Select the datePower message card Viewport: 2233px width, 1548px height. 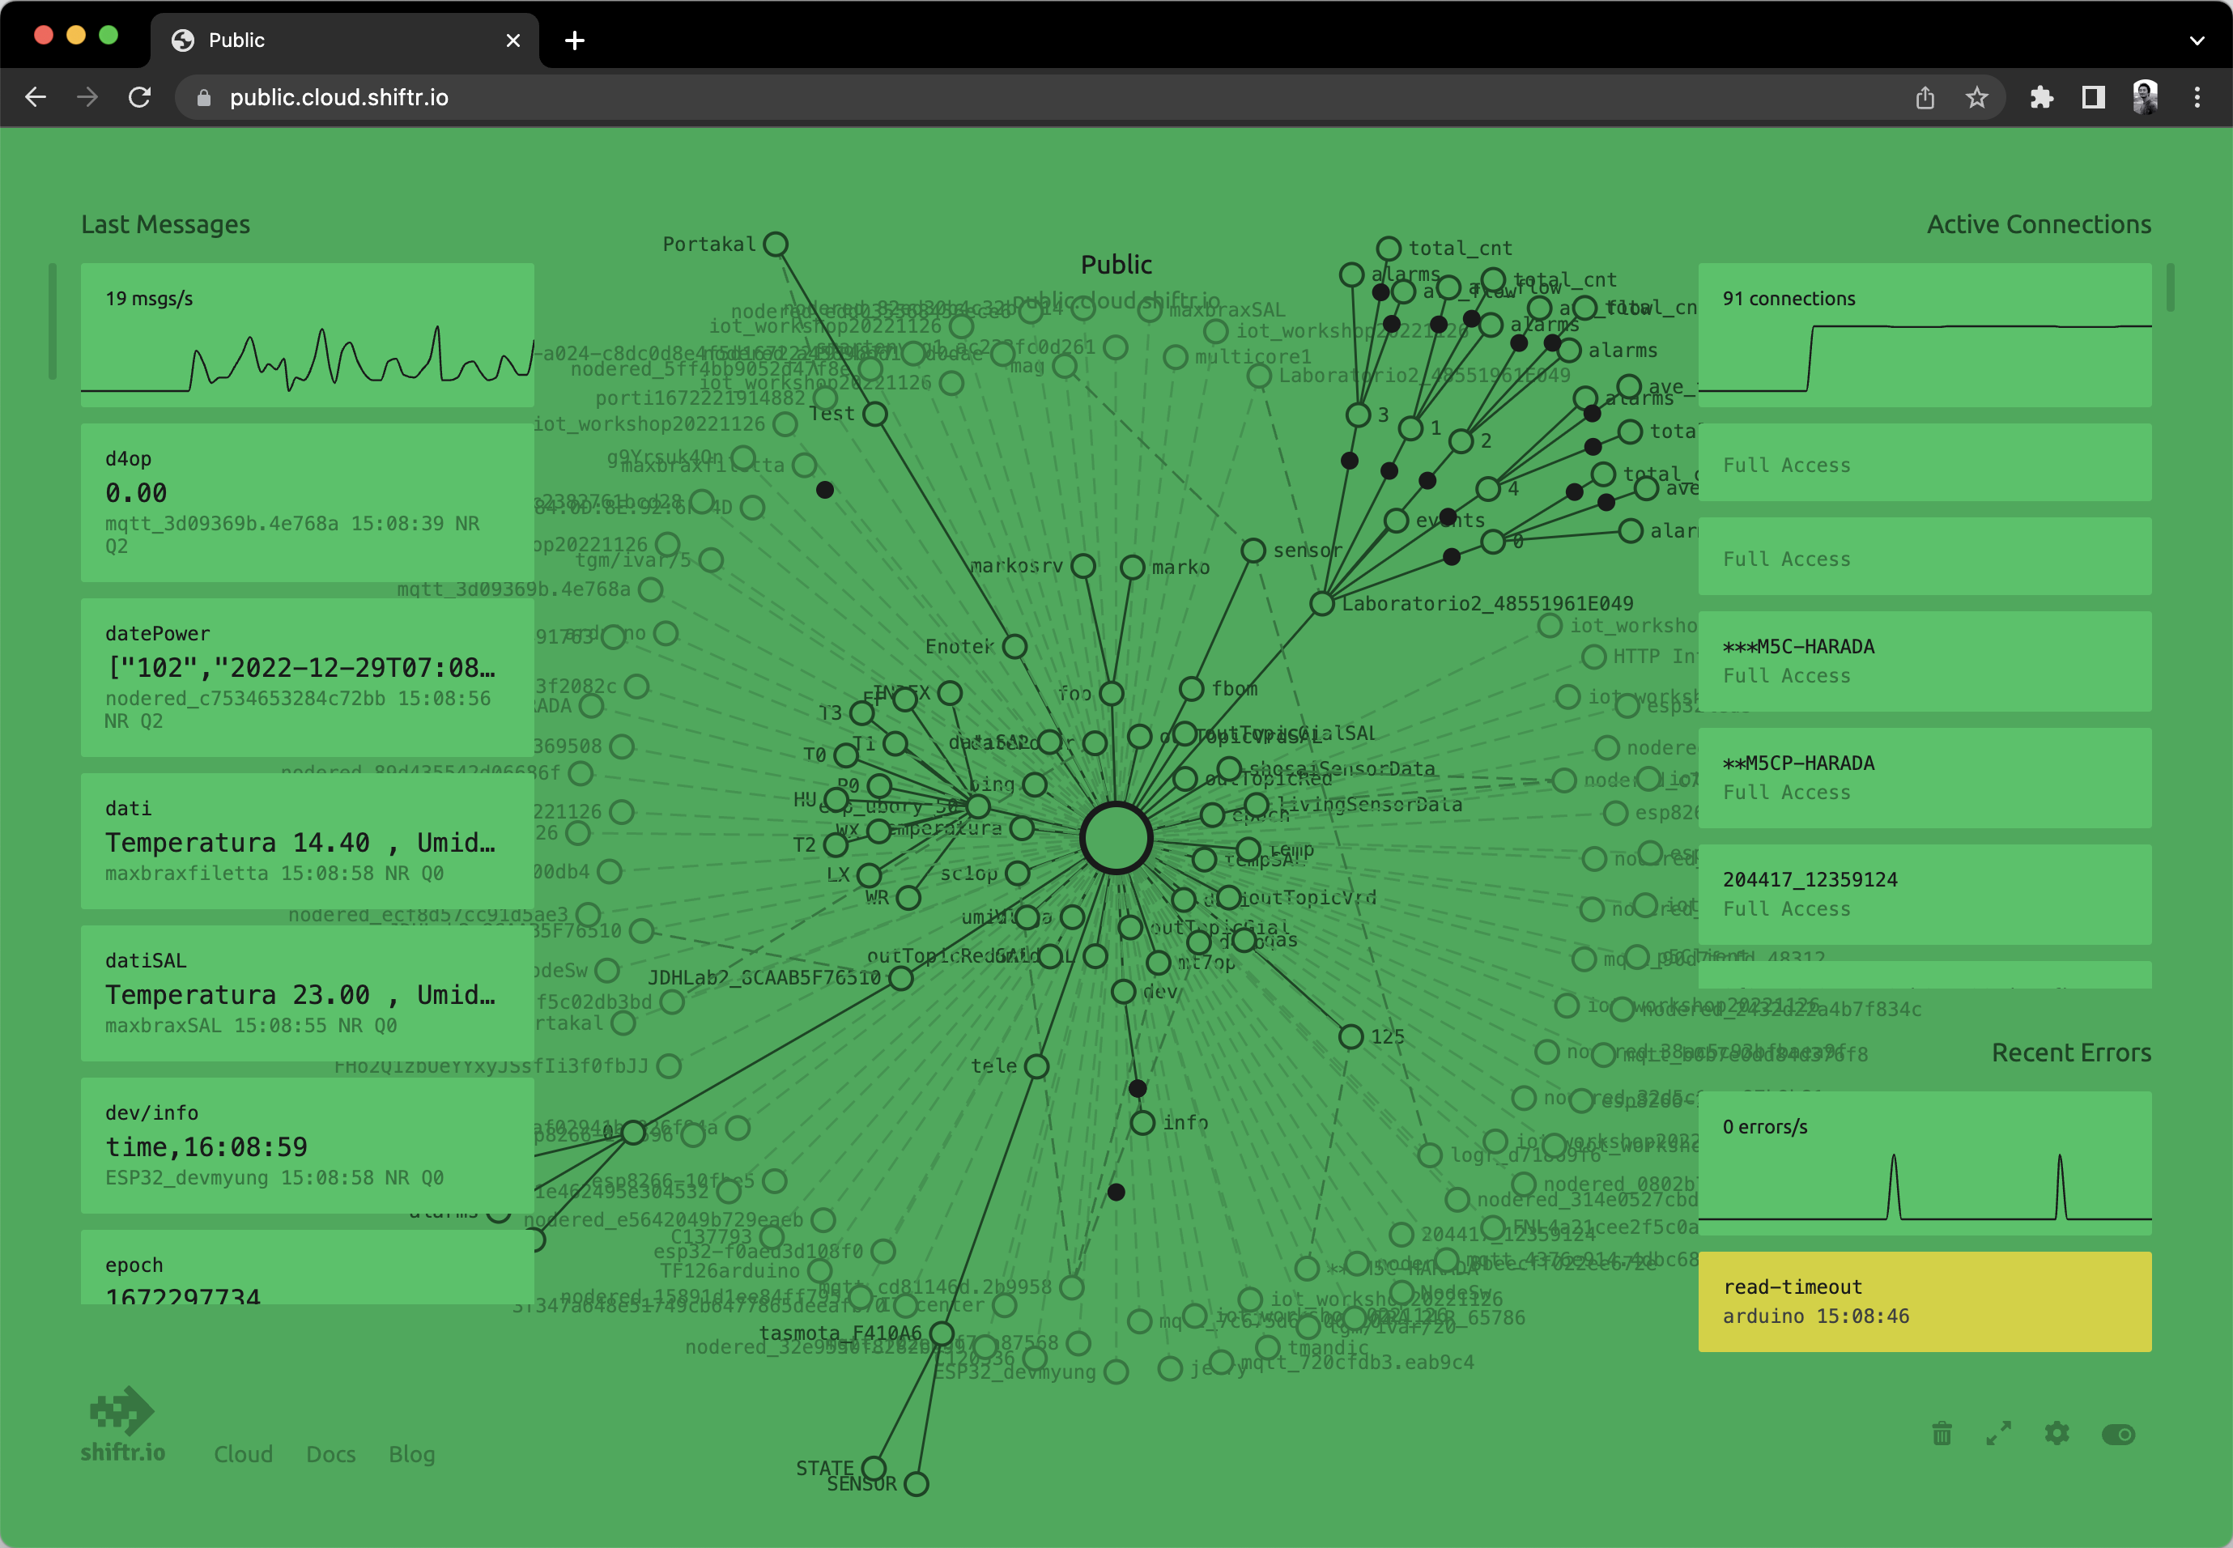coord(308,676)
